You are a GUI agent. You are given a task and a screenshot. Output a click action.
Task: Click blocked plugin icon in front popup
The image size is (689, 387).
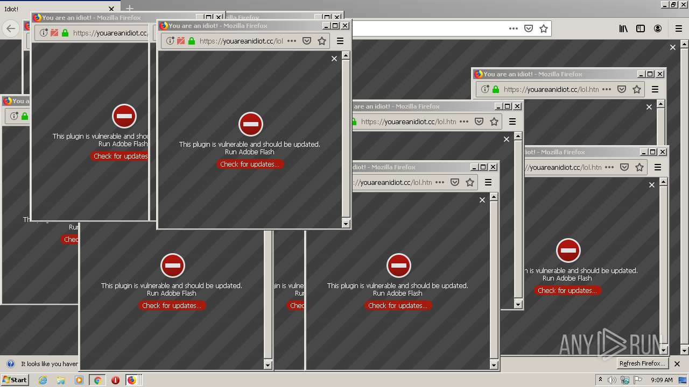coord(181,41)
